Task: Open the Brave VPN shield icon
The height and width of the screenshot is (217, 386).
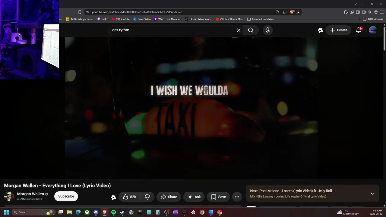Action: tap(376, 12)
